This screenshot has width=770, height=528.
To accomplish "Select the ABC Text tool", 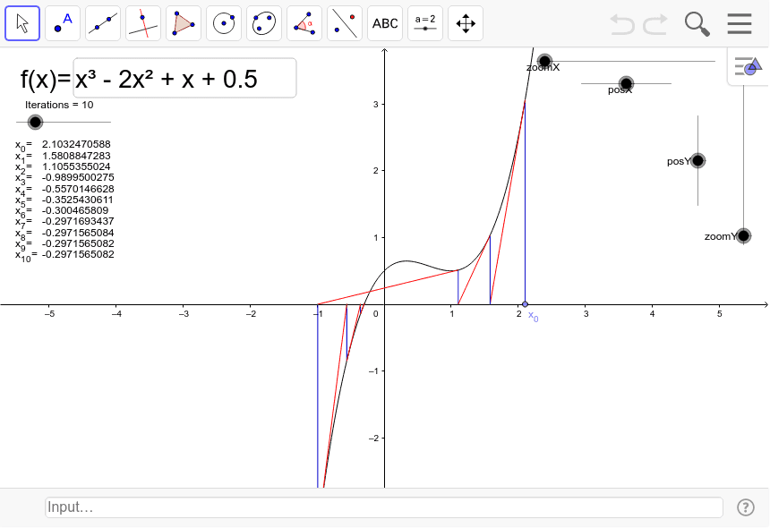I will [x=385, y=23].
